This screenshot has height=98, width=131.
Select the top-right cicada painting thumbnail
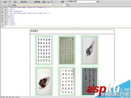[x=90, y=50]
